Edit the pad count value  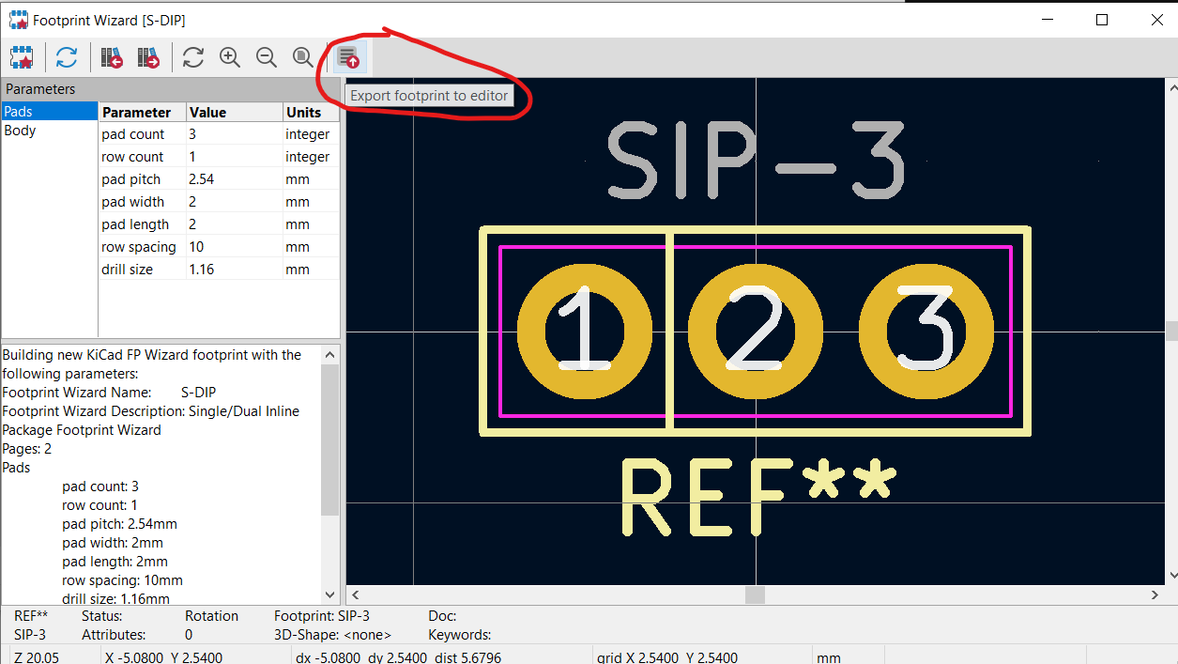coord(234,134)
